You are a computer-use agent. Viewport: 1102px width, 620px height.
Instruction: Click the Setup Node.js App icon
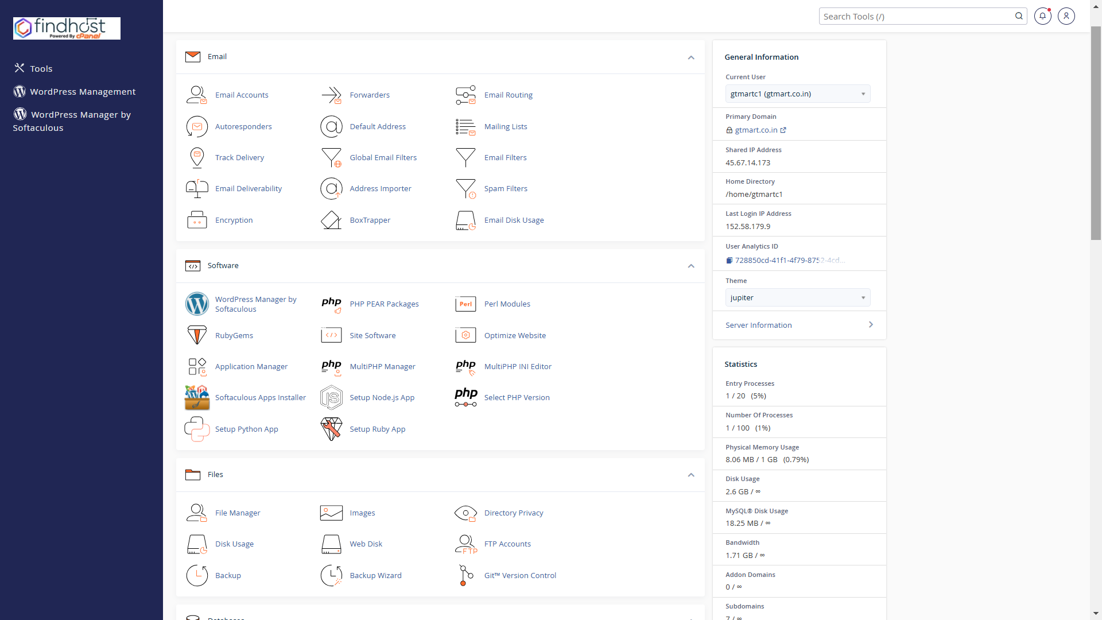[x=331, y=397]
